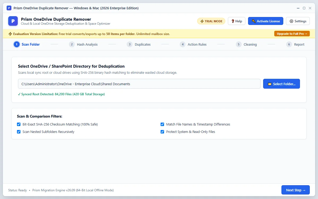The height and width of the screenshot is (199, 318).
Task: Click the Prism app logo in header
Action: 13,21
